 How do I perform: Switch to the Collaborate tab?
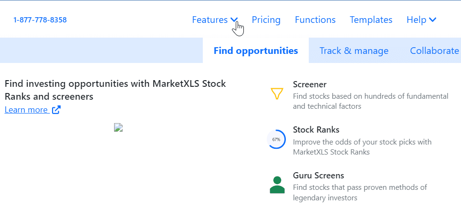(435, 51)
